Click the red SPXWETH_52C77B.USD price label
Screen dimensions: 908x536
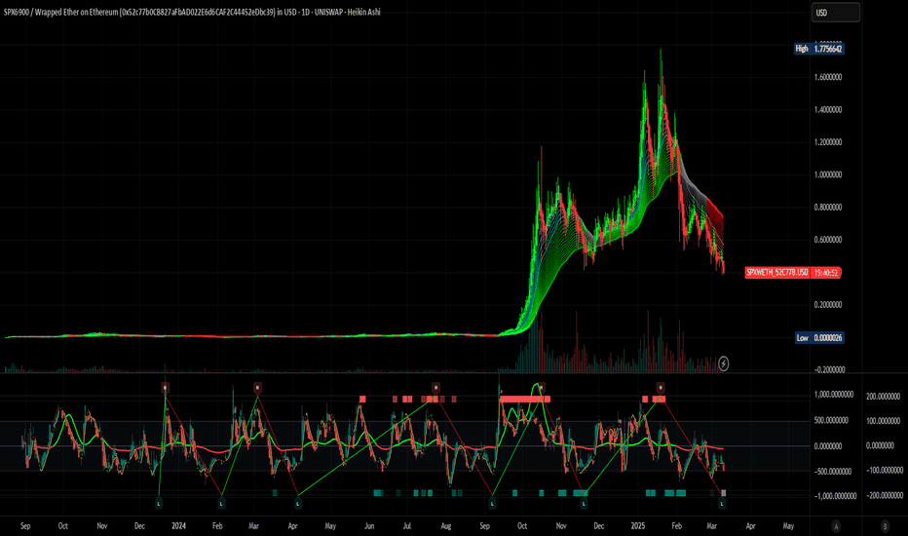click(777, 272)
